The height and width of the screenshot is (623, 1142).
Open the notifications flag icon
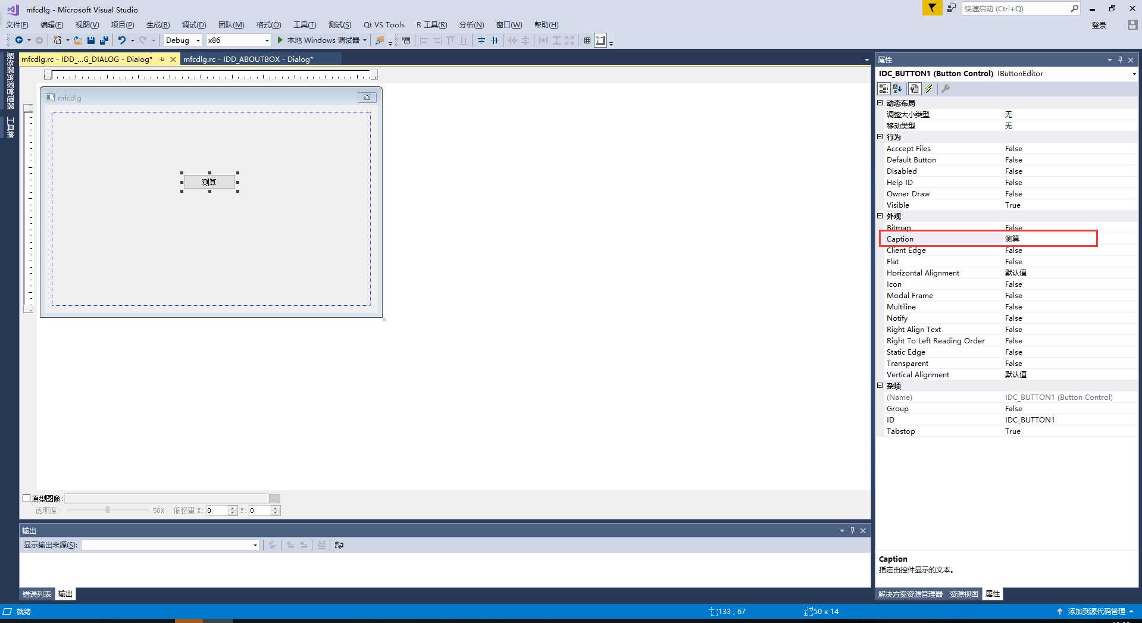pos(932,8)
